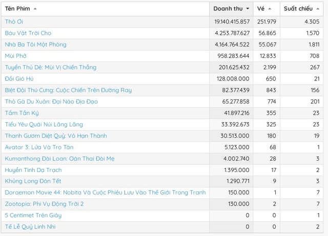Click the Tên Phim column header
The width and height of the screenshot is (328, 236).
[17, 9]
